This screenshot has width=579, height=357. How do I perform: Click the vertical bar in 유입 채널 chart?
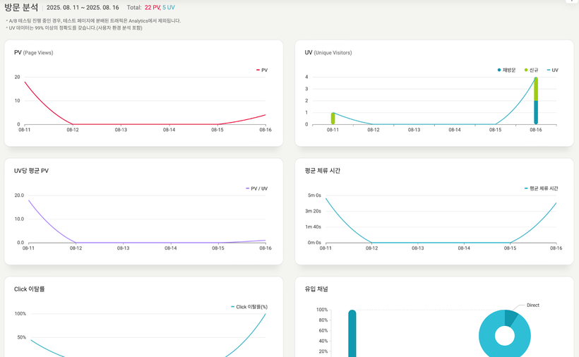(352, 335)
